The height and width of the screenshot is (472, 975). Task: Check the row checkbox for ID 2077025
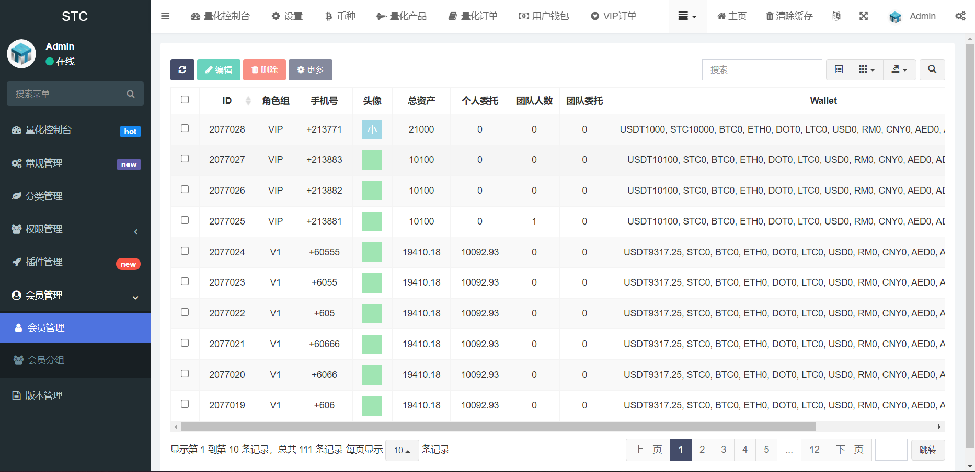coord(185,220)
